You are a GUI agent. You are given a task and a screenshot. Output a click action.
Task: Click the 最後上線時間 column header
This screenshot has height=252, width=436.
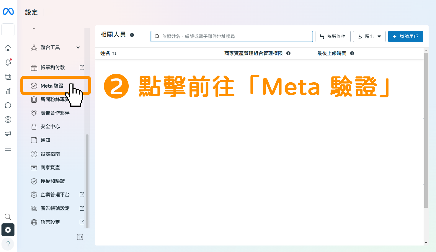point(332,53)
